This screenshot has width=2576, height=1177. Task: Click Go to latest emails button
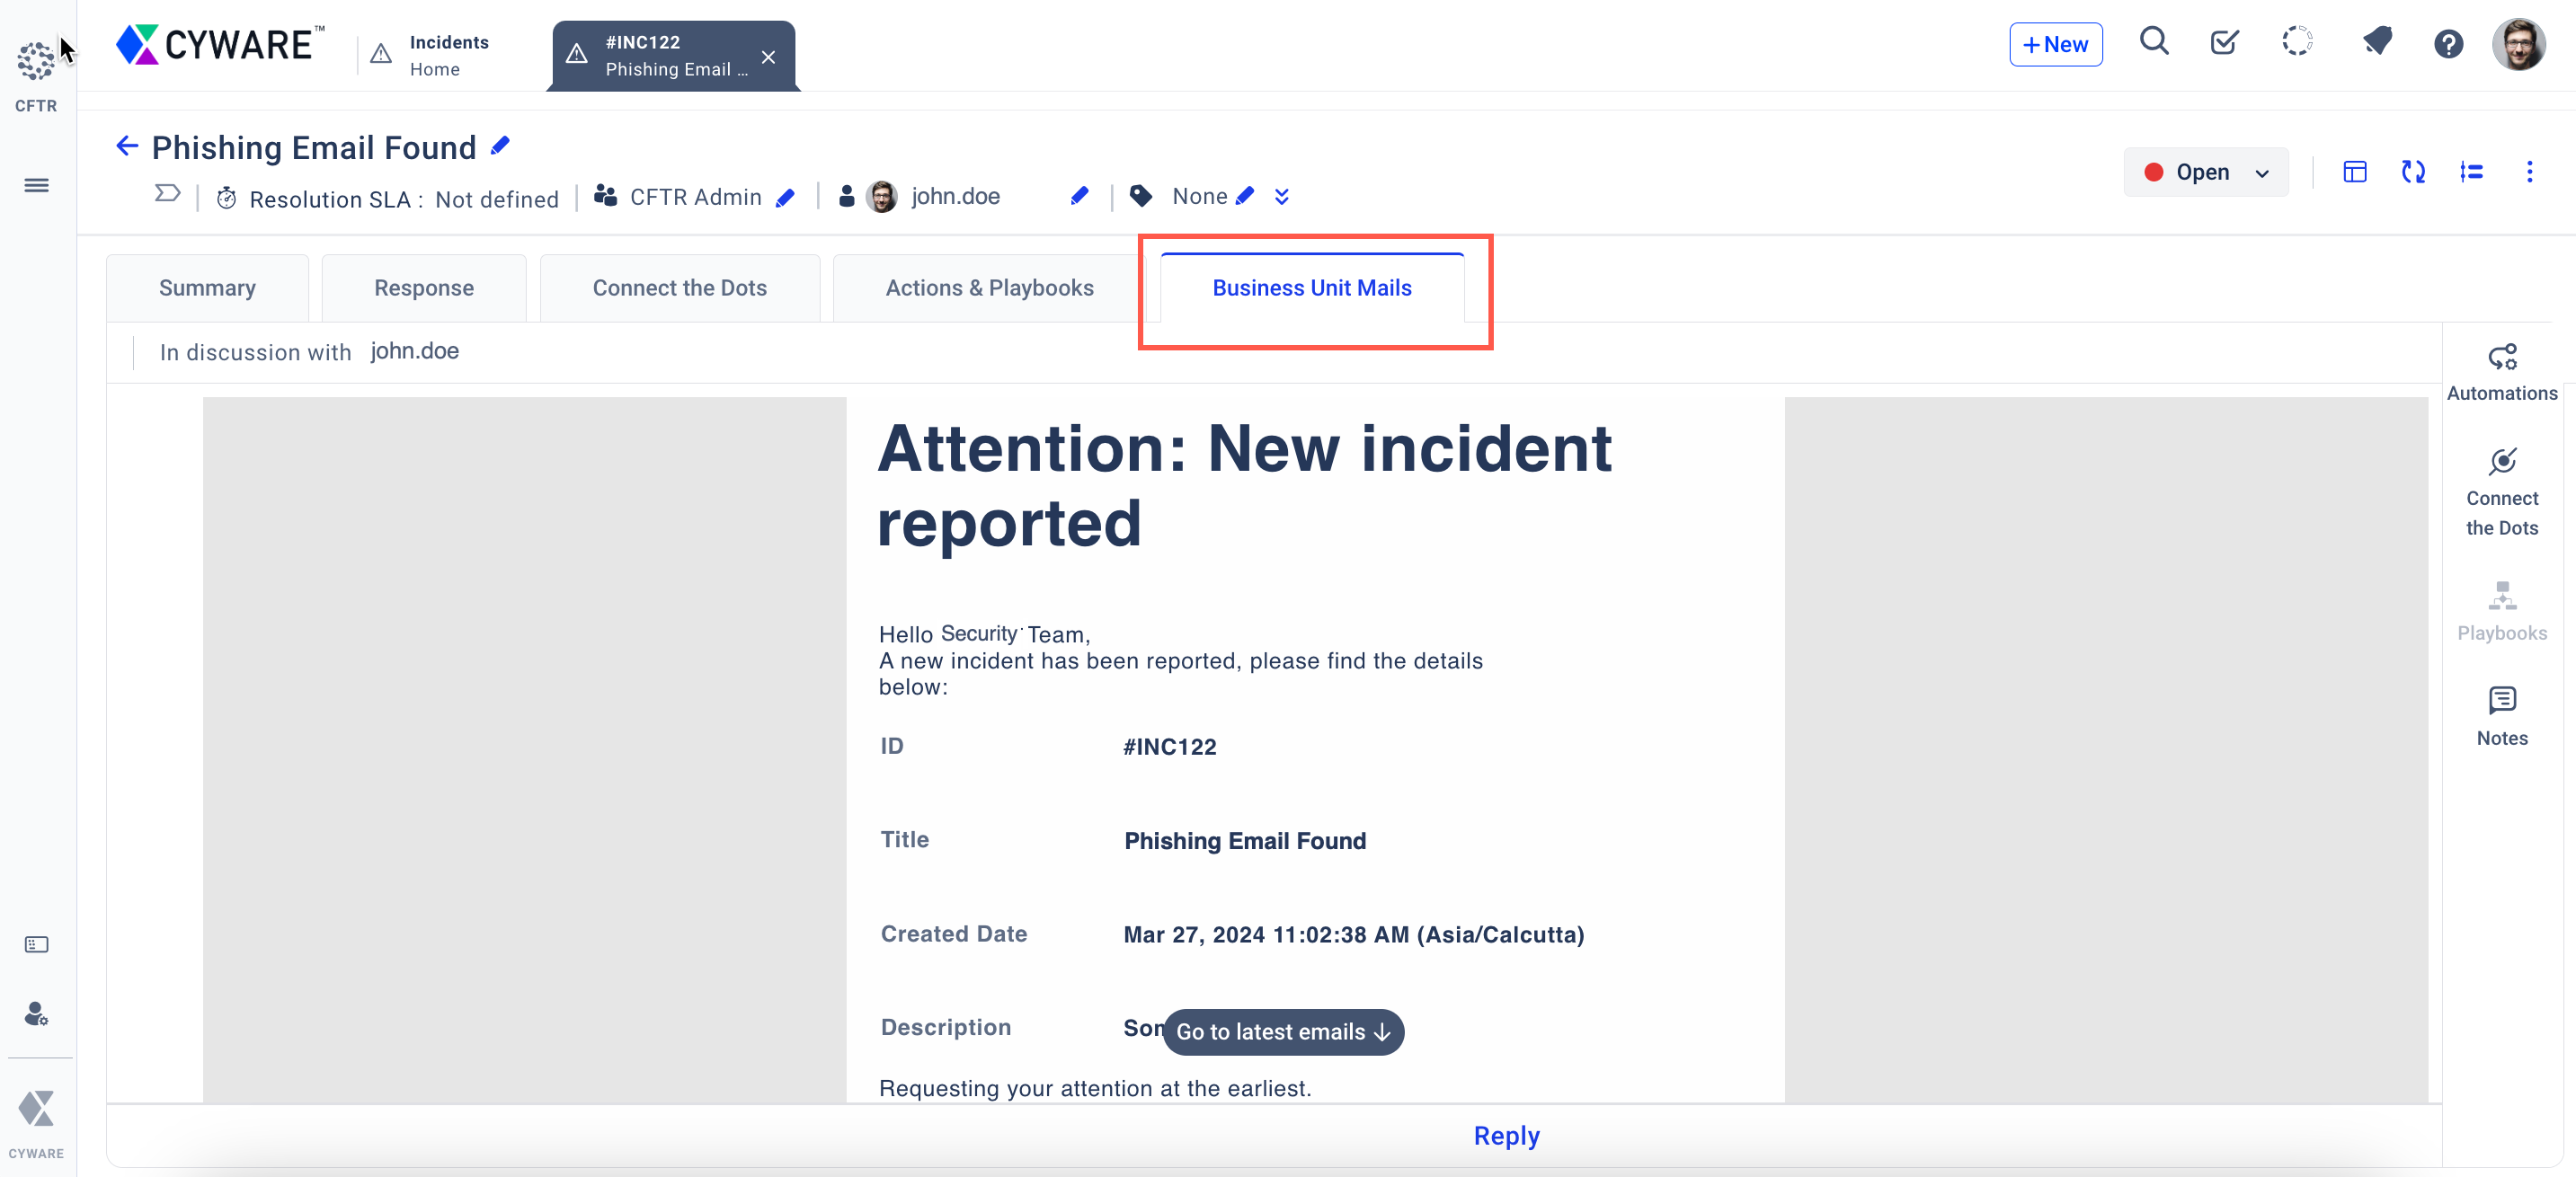pyautogui.click(x=1282, y=1031)
